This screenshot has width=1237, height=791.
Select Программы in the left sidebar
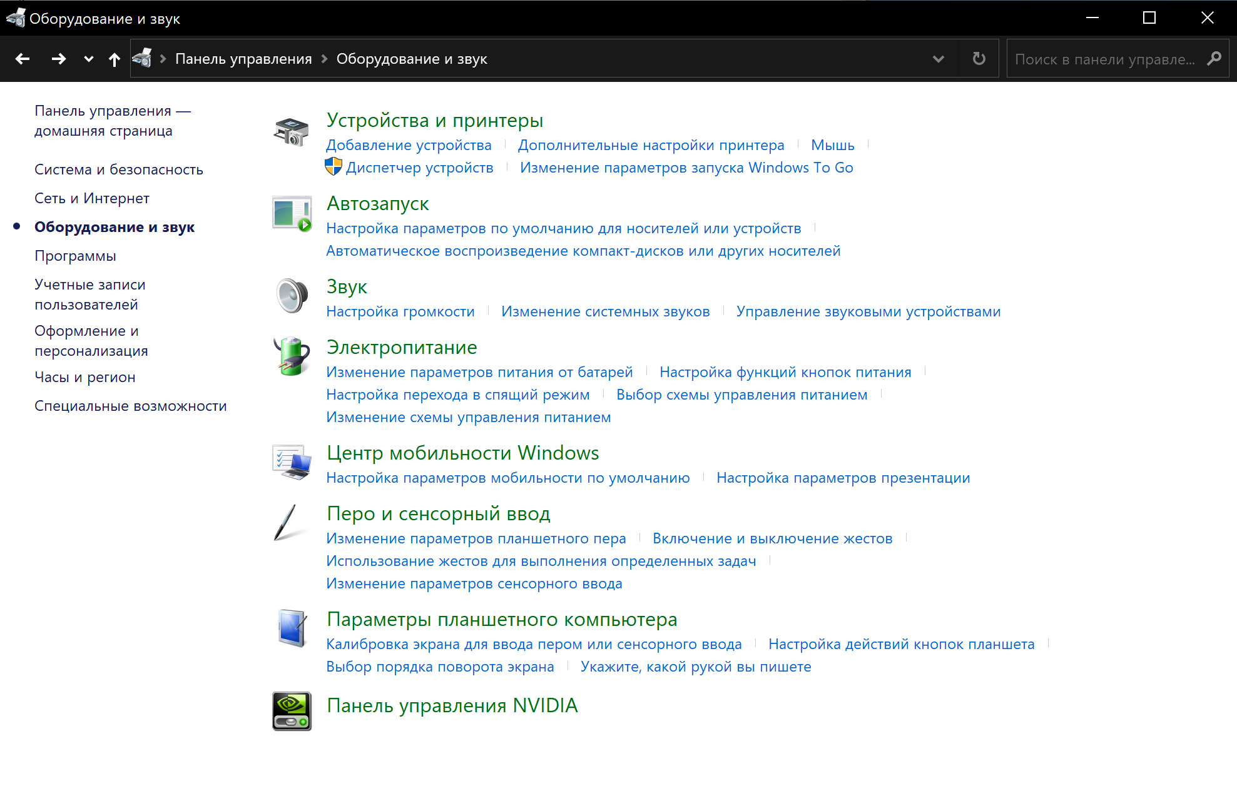[75, 256]
